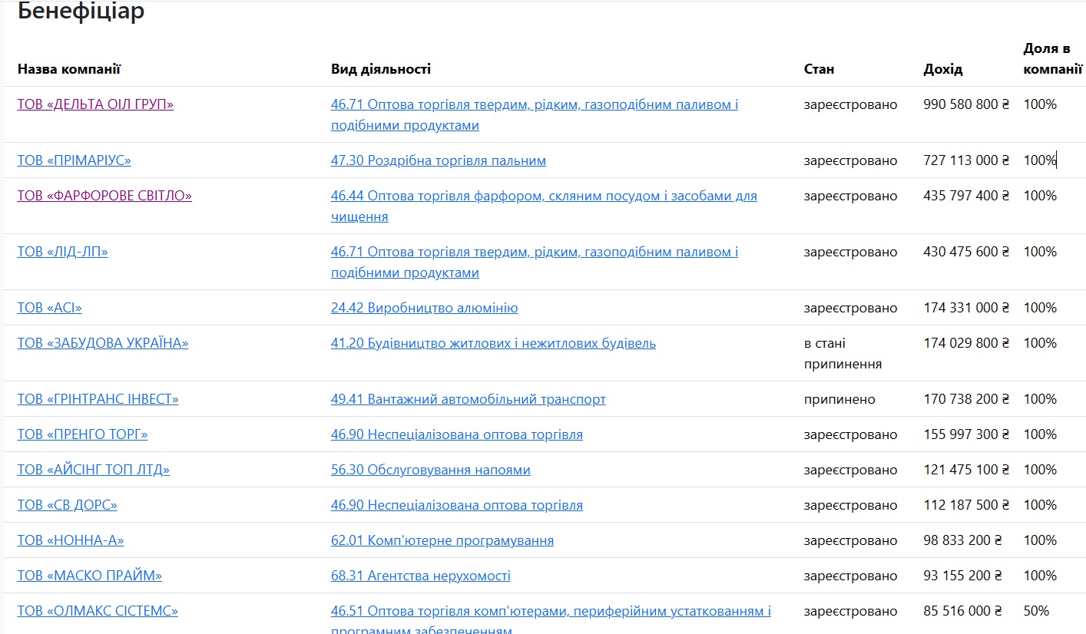Open activity 47.30 Роздрібна торгівля пальним
Viewport: 1086px width, 634px height.
click(439, 160)
